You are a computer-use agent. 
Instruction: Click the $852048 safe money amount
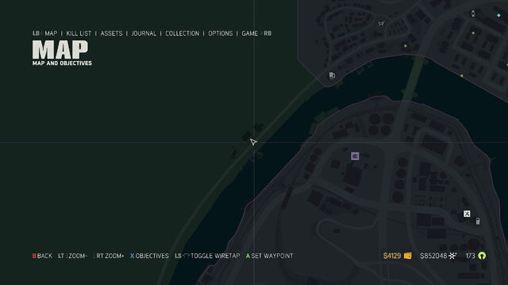(x=433, y=256)
